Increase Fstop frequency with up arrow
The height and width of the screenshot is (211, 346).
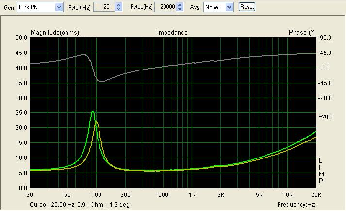point(180,5)
